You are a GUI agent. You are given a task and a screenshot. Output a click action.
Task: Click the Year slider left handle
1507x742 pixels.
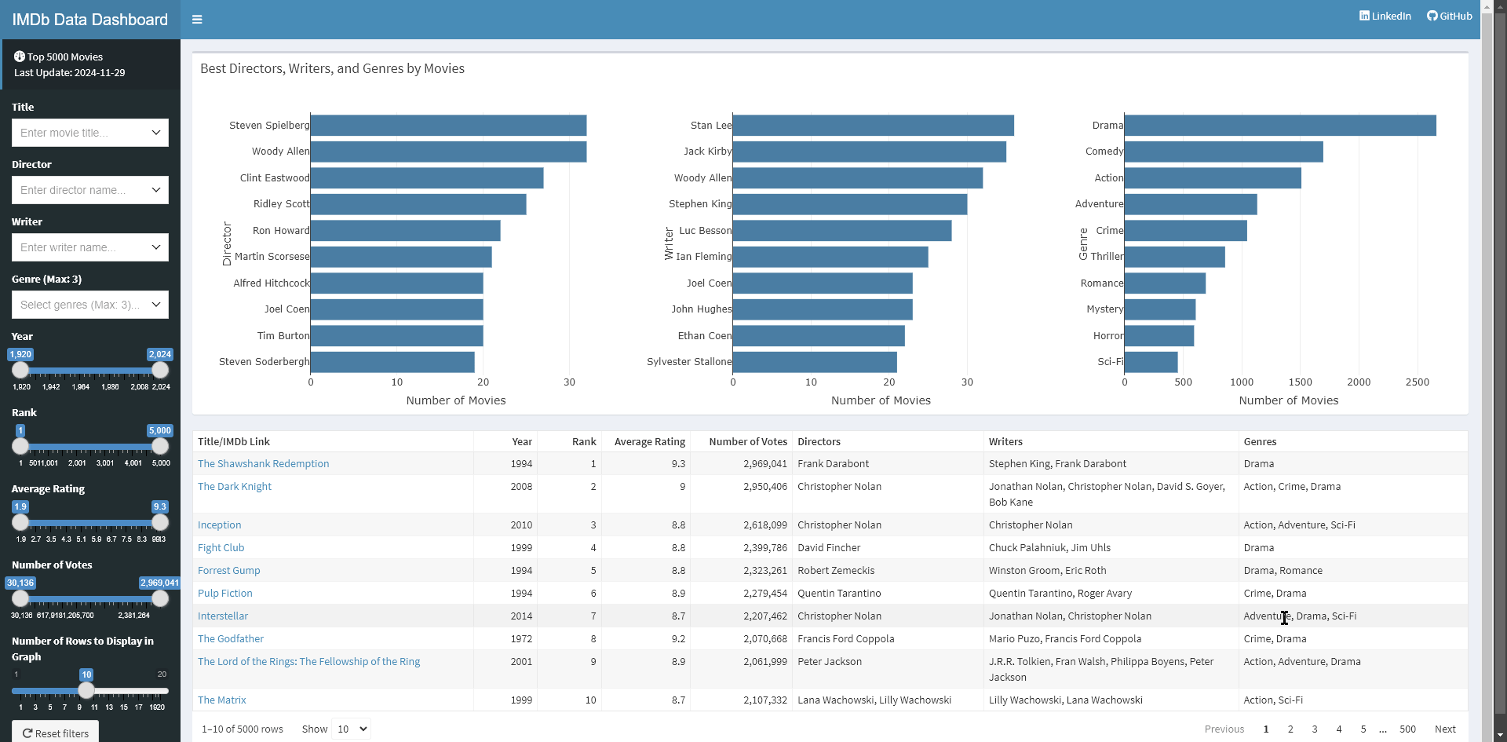tap(20, 370)
